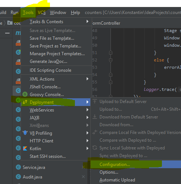Toggle code fold marker at line 55
181x184 pixels.
111,82
